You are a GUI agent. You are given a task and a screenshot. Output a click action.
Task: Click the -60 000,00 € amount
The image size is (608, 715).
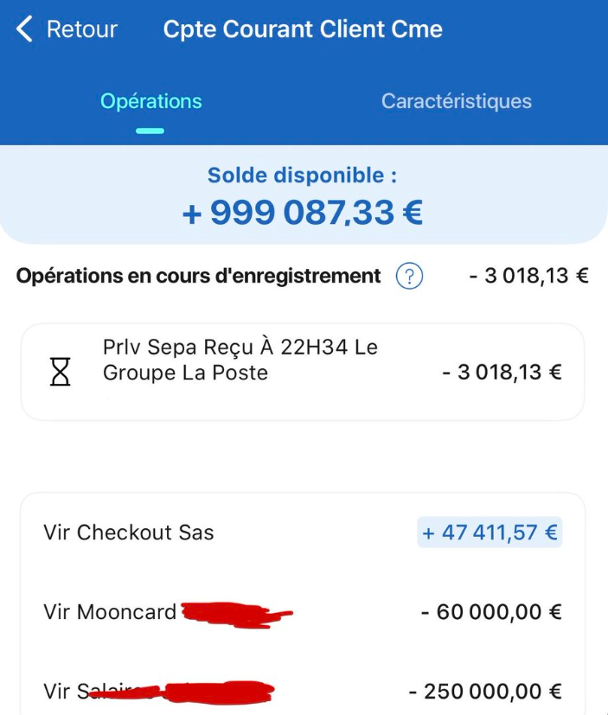[491, 613]
